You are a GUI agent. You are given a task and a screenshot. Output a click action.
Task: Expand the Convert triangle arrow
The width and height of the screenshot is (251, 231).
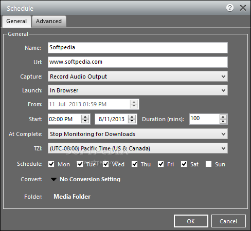53,180
